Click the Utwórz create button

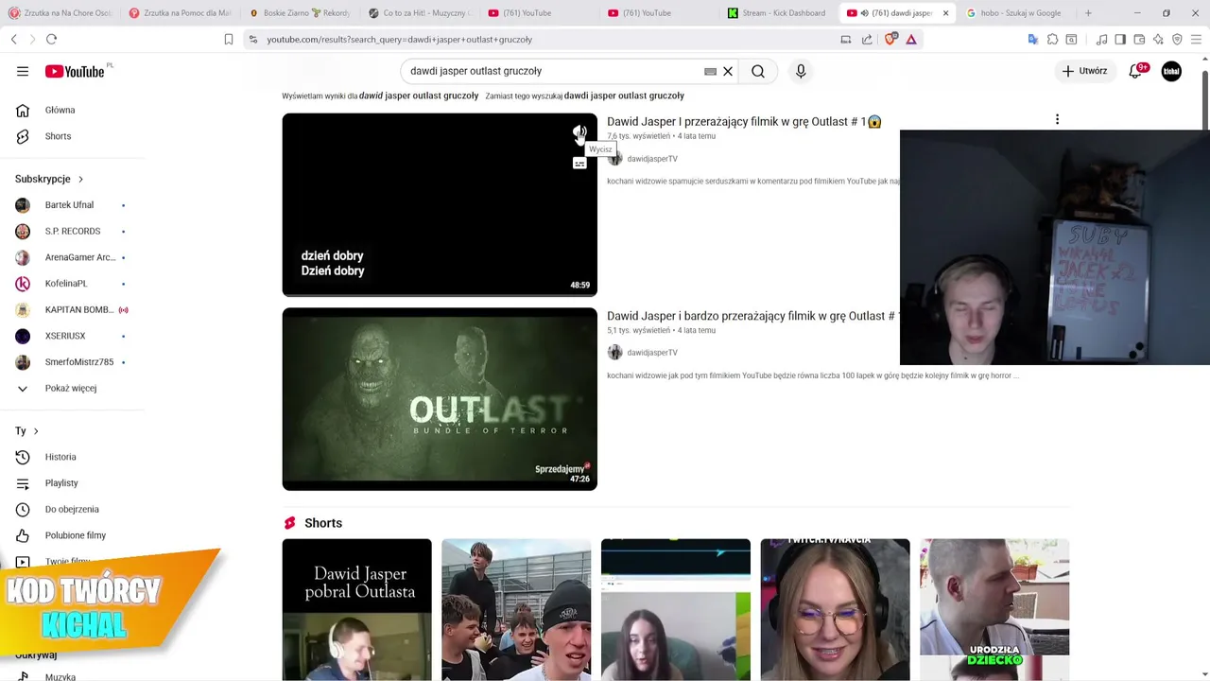[1085, 71]
